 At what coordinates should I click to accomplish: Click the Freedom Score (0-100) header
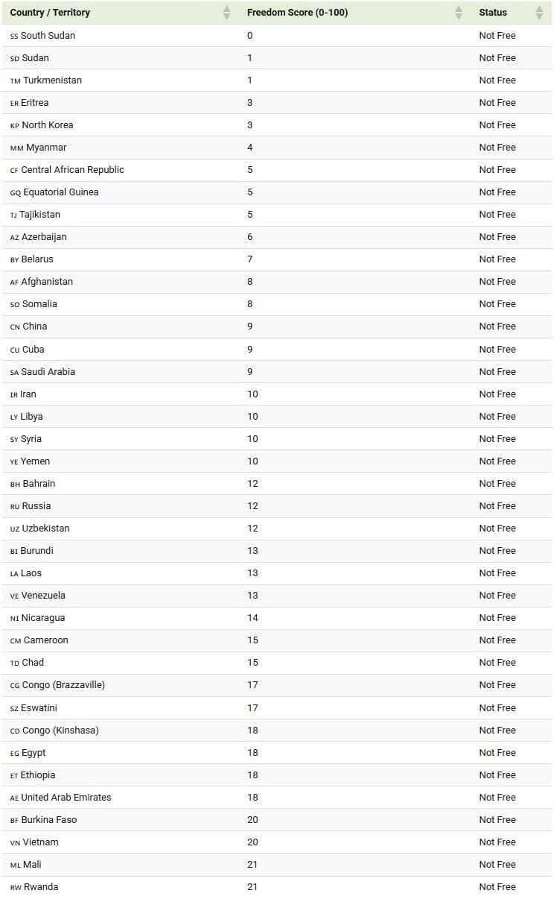297,13
